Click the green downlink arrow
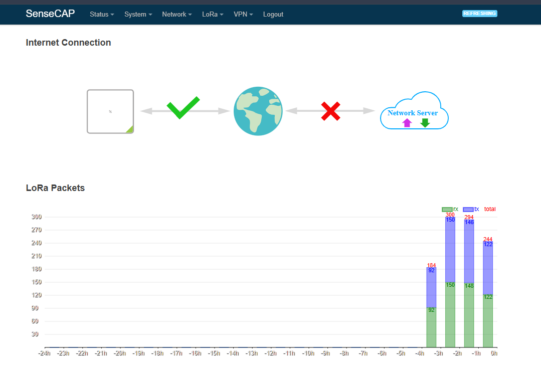541x375 pixels. [424, 123]
